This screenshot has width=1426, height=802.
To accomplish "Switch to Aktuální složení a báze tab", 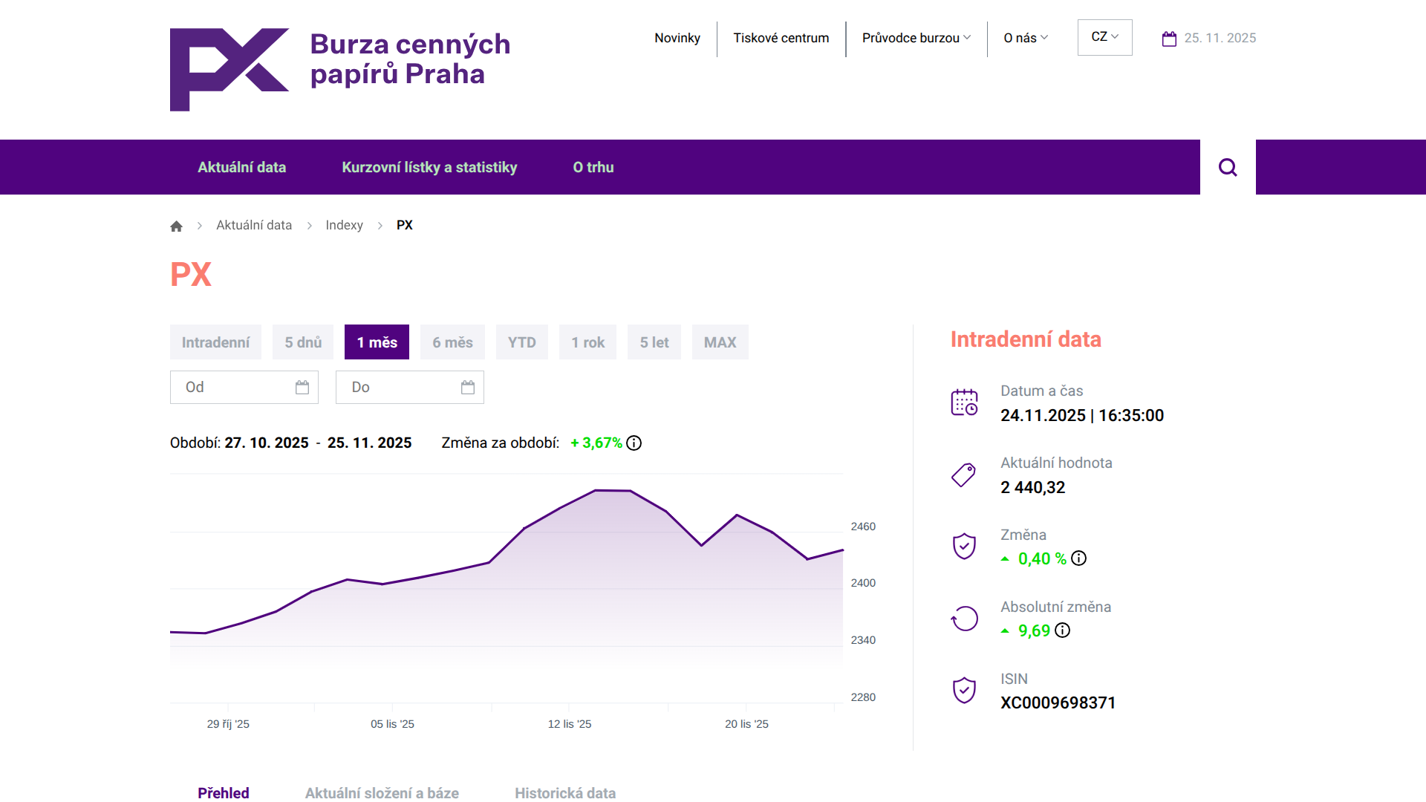I will (382, 792).
